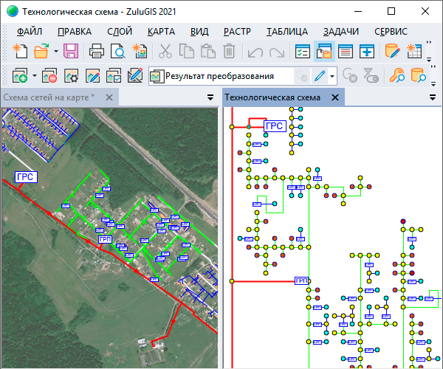
Task: Click the Add layer icon
Action: (x=20, y=75)
